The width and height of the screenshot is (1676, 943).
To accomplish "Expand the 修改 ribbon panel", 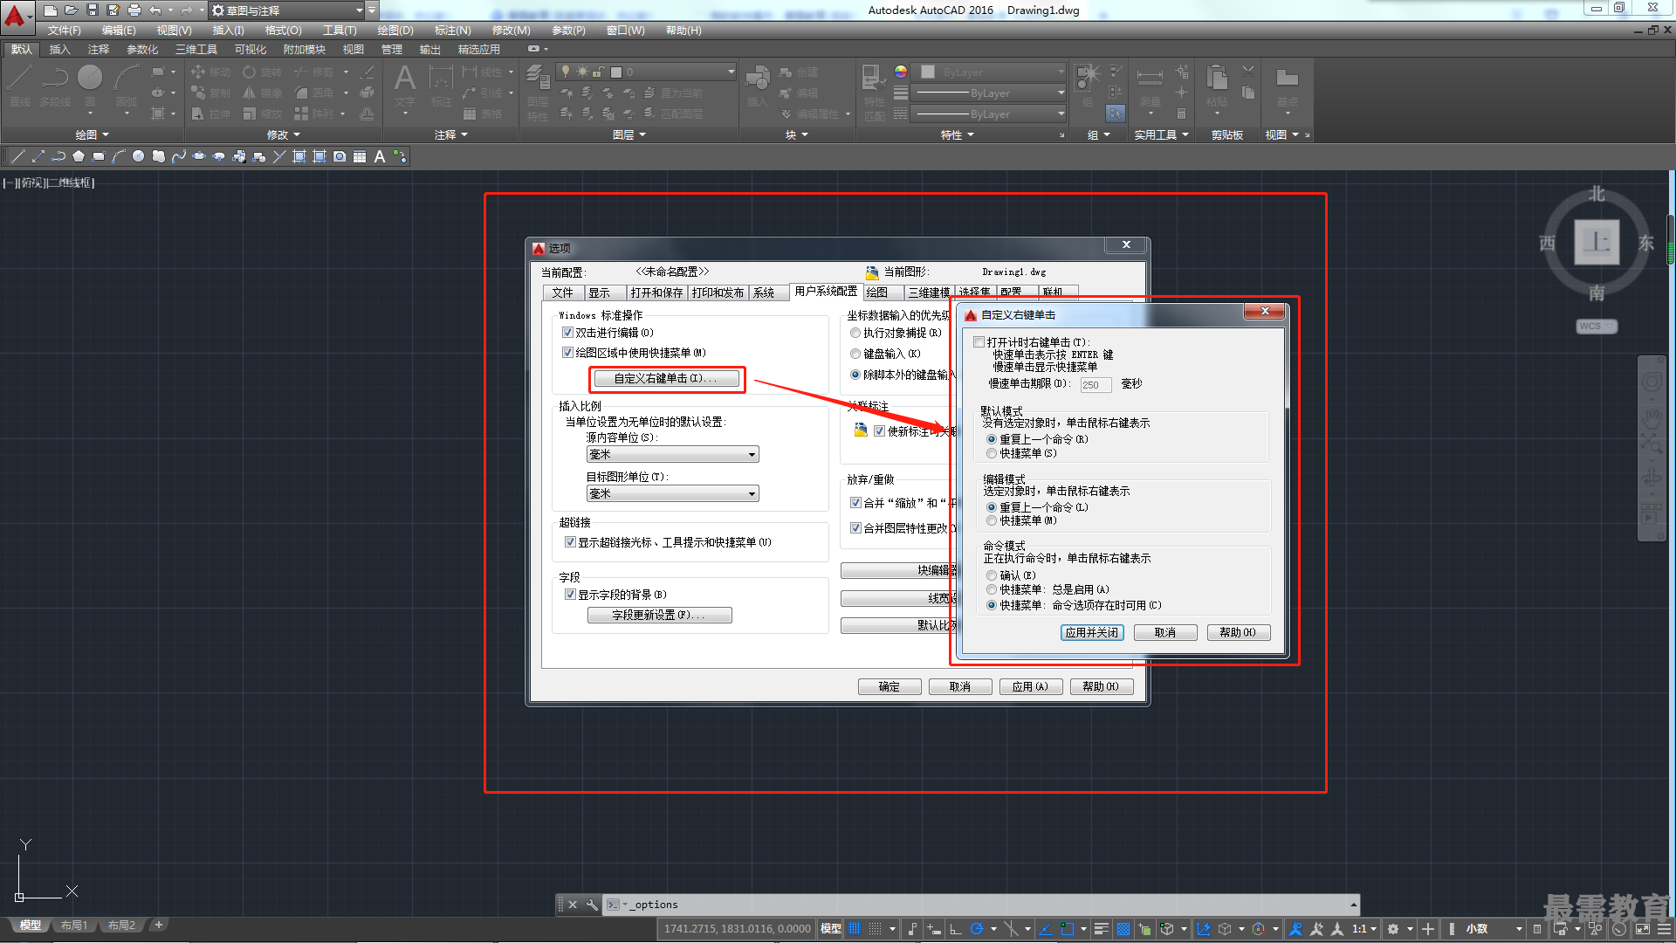I will point(283,134).
